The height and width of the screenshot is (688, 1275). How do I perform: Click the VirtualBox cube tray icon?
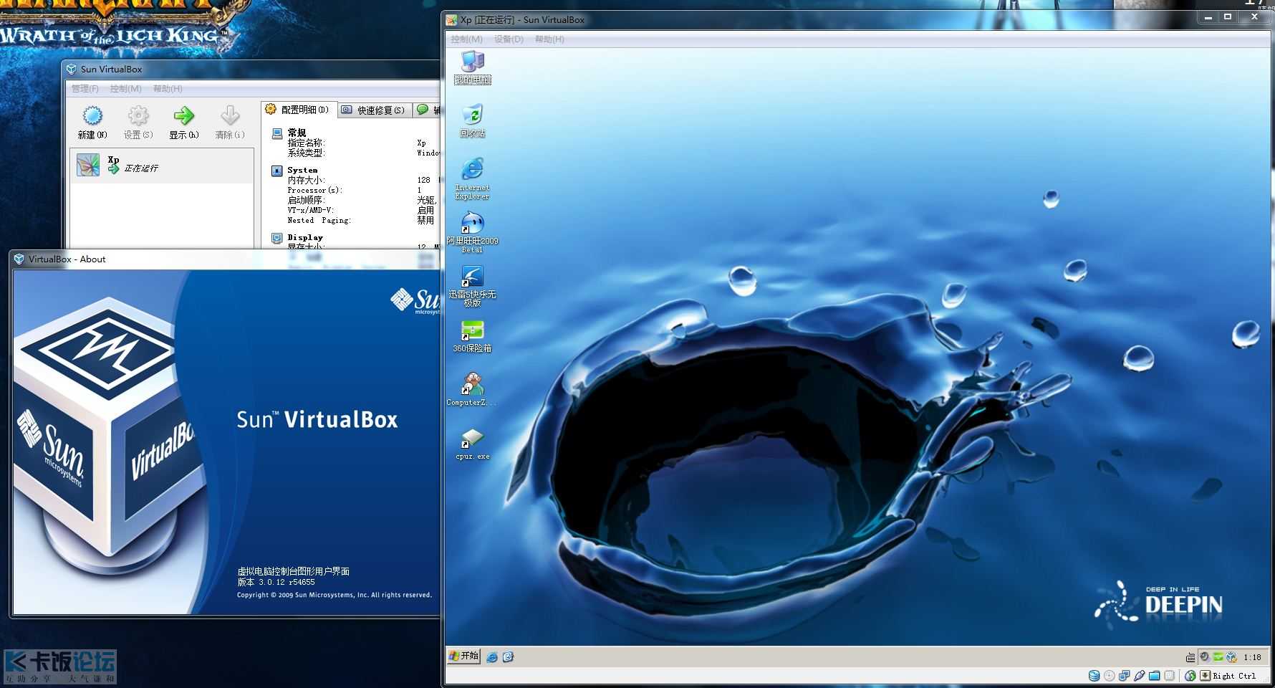(x=1232, y=657)
